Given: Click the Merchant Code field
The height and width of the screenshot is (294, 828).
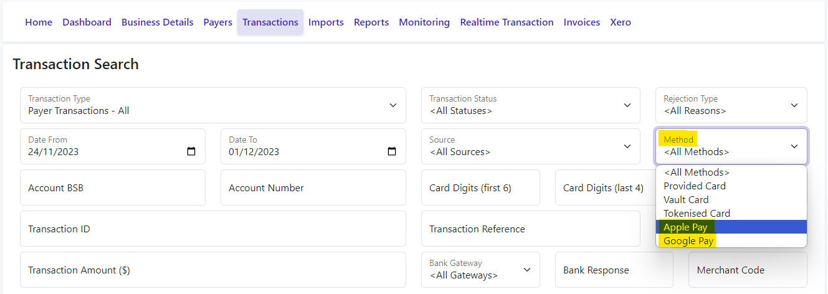Looking at the screenshot, I should click(x=748, y=270).
